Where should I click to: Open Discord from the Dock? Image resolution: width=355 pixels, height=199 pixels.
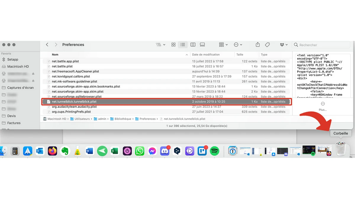165,151
